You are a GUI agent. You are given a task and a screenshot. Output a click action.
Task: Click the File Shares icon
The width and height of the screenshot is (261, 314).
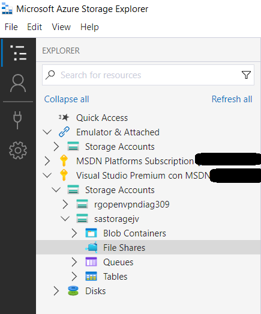pos(91,247)
